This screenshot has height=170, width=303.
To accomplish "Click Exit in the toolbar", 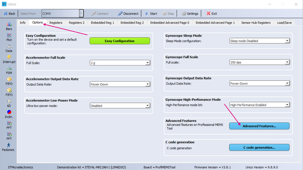I will 212,14.
